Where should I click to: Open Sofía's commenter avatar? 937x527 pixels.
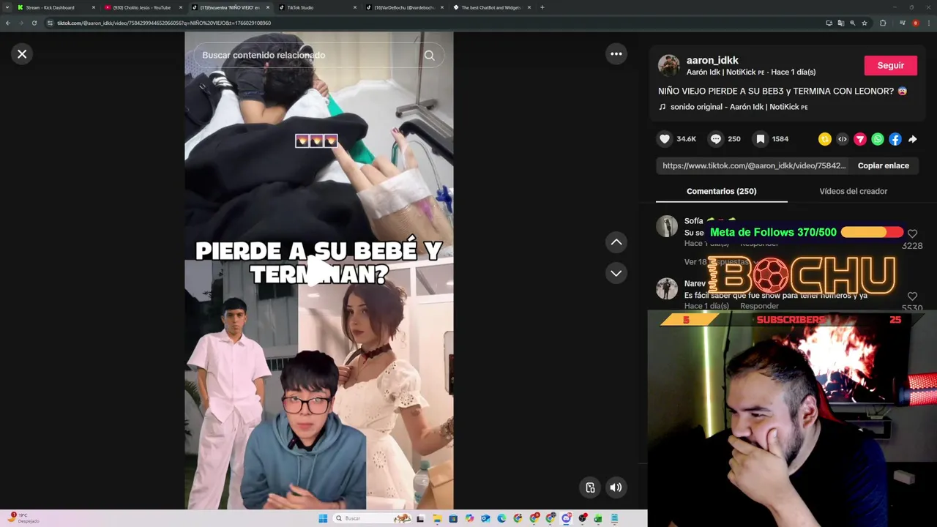[x=667, y=226]
